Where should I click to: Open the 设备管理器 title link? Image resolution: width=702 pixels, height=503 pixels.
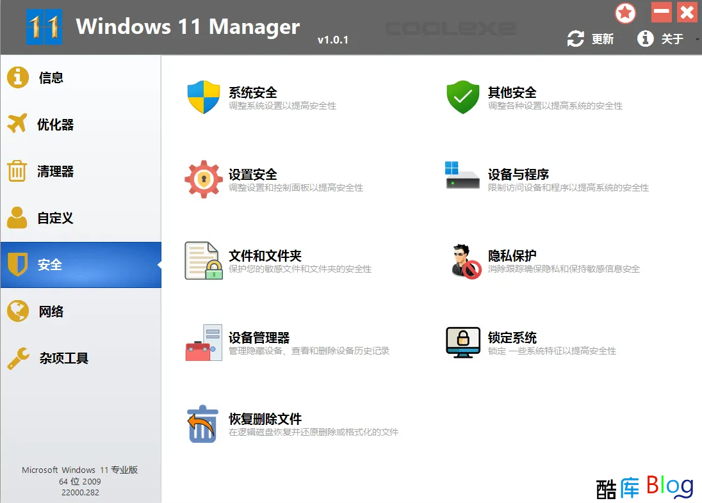point(259,338)
